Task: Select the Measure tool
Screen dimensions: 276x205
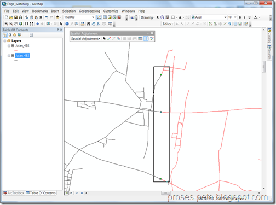Action: 83,24
